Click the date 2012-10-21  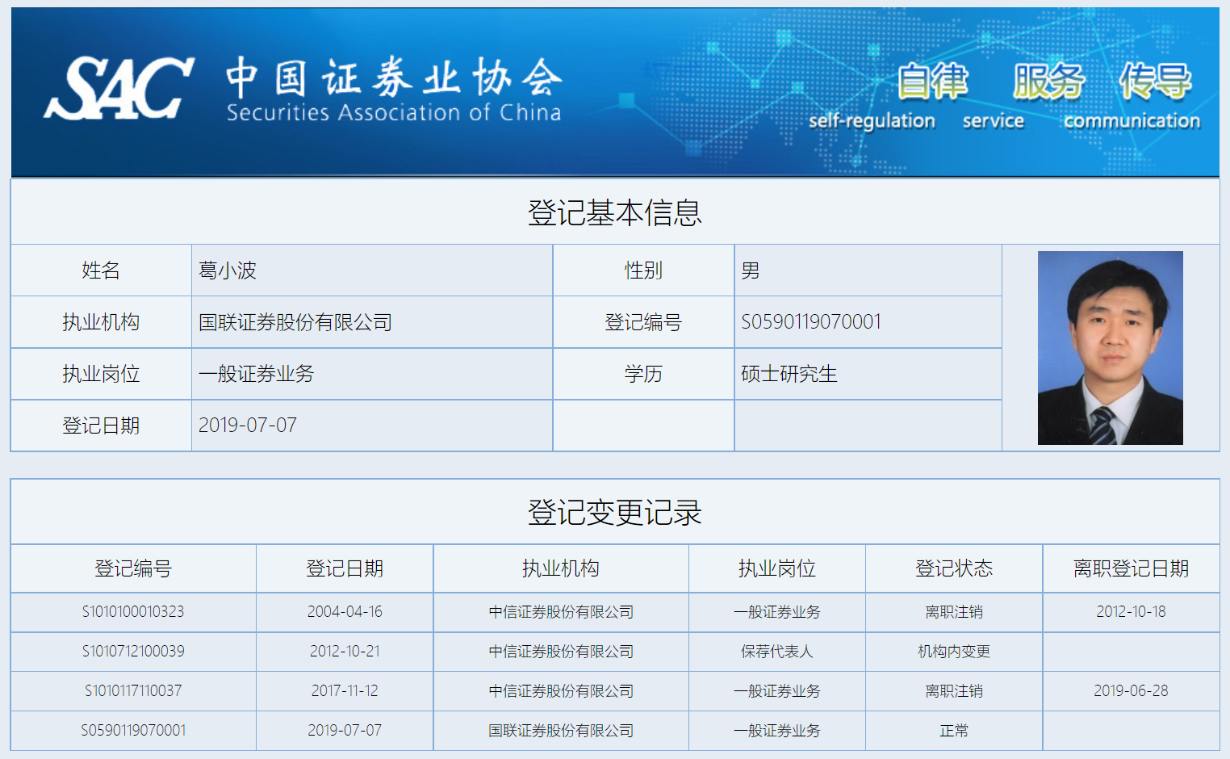(345, 652)
